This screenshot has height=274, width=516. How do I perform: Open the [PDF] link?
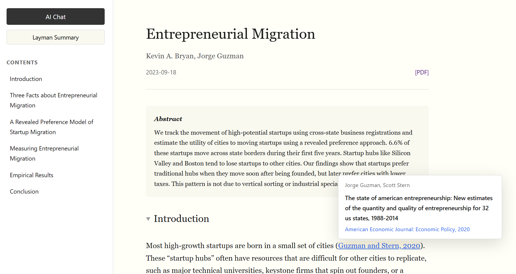[x=421, y=72]
